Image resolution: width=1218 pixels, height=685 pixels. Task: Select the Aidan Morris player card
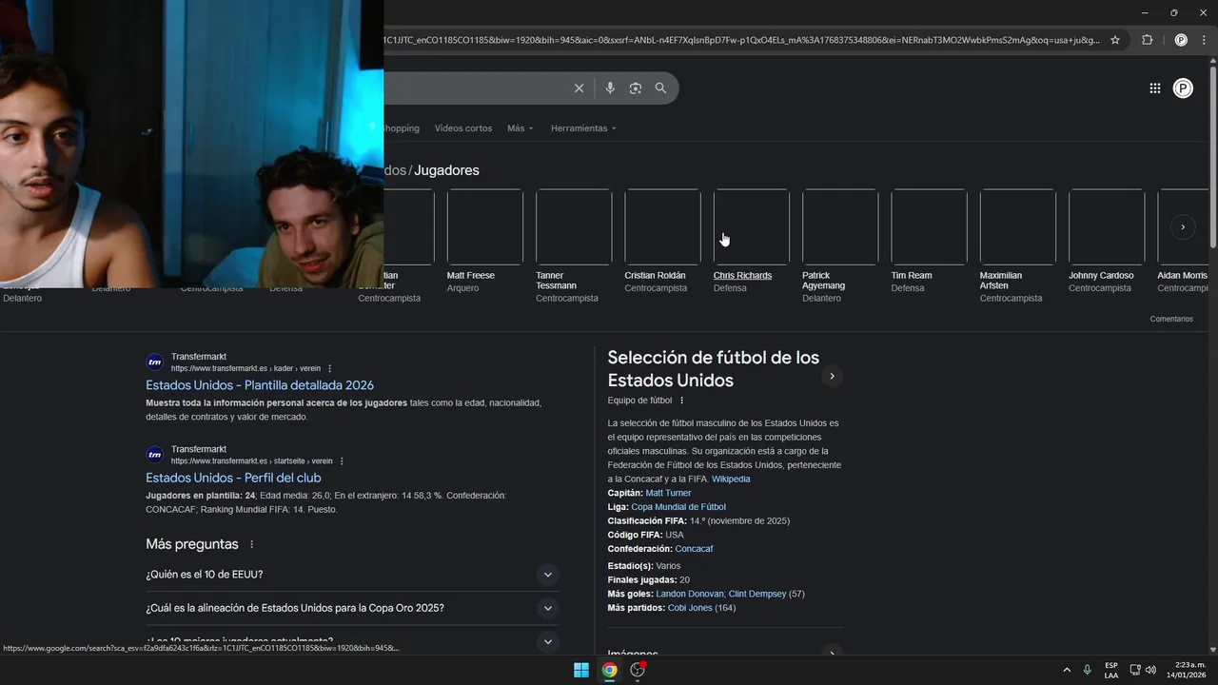pos(1183,242)
